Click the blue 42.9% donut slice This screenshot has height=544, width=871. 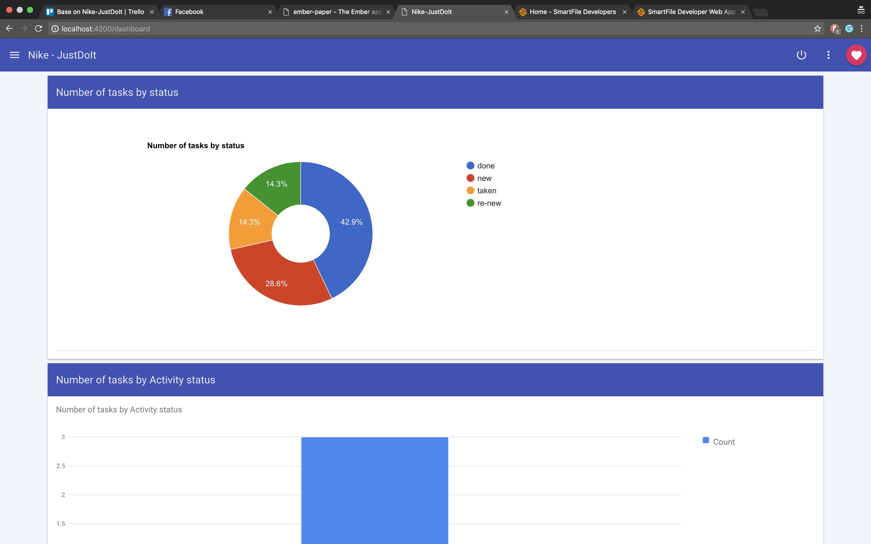coord(351,230)
